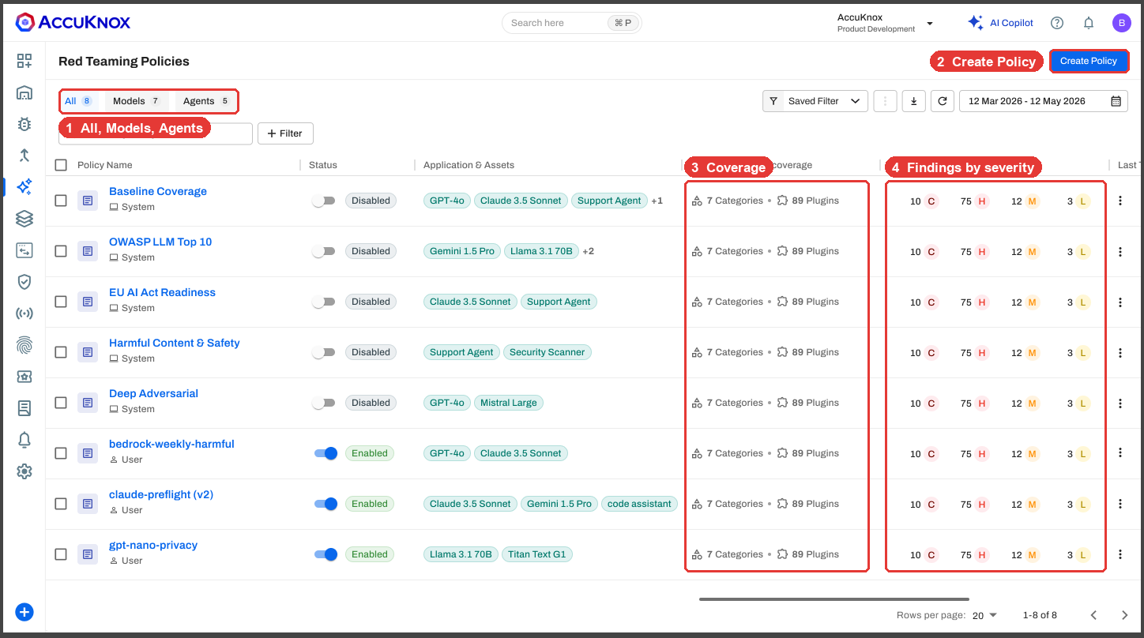Open the user avatar B menu

(x=1122, y=23)
